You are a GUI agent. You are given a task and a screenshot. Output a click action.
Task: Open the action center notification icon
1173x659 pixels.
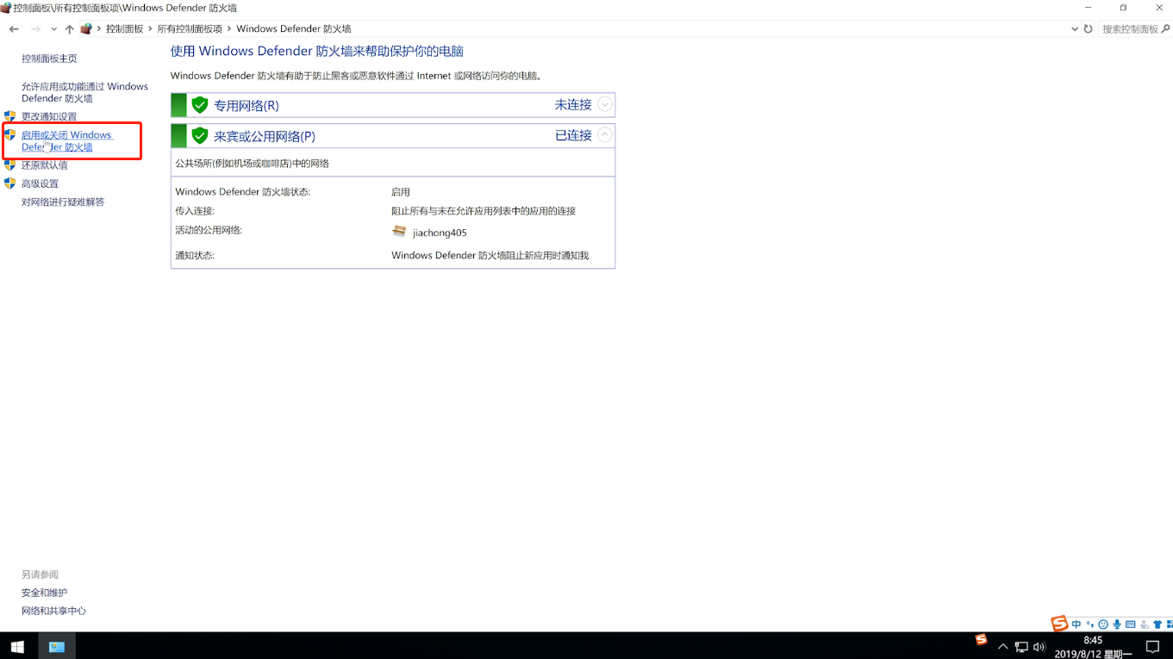coord(1152,647)
